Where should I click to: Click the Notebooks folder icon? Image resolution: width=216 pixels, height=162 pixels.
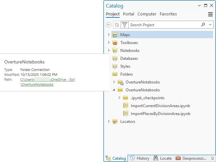pos(115,51)
